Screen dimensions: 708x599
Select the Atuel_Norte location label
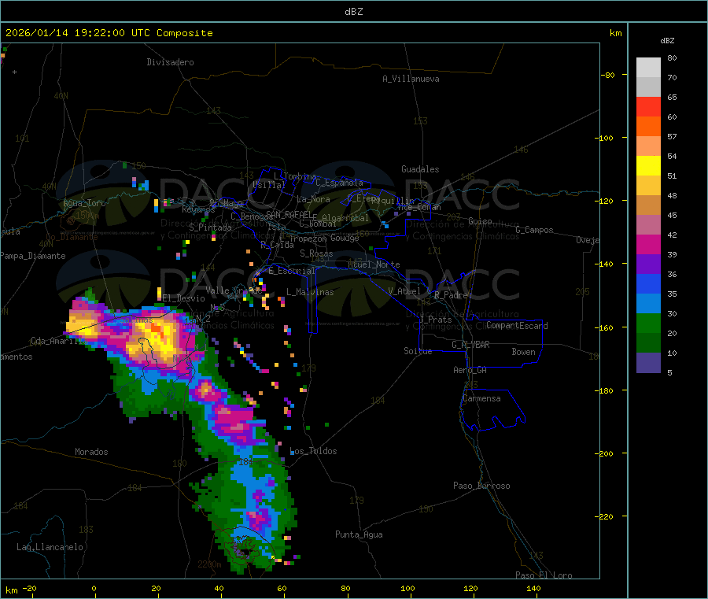pos(374,264)
